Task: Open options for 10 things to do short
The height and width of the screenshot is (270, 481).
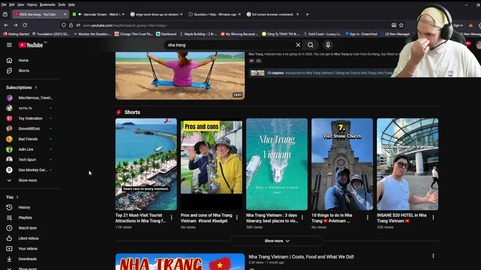Action: (x=368, y=217)
